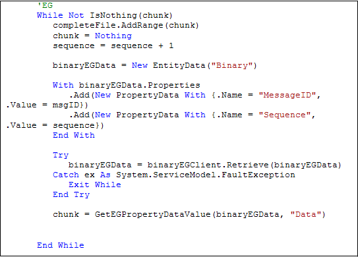
Task: Click the Try keyword
Action: (61, 156)
